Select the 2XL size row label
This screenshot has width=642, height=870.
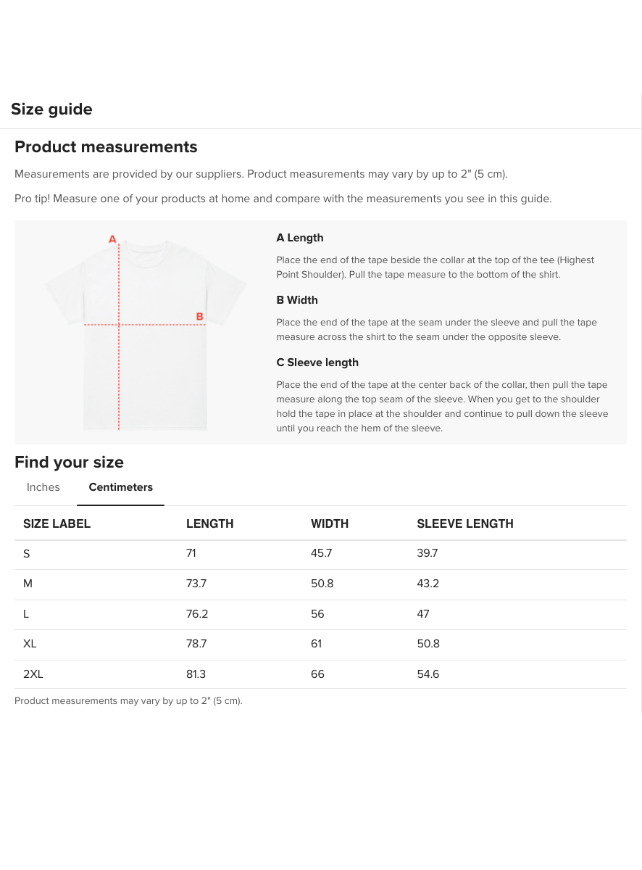point(33,674)
